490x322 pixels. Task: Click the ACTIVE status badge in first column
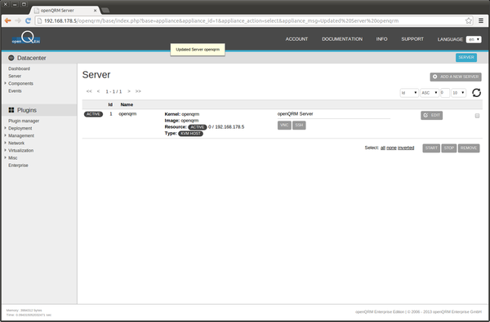pos(93,114)
